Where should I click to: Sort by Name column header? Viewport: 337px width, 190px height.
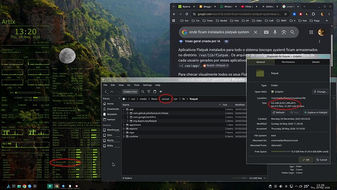(x=171, y=105)
